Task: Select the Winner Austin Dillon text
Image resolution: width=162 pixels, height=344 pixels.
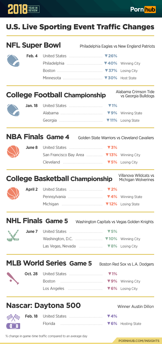Action: pos(136,307)
